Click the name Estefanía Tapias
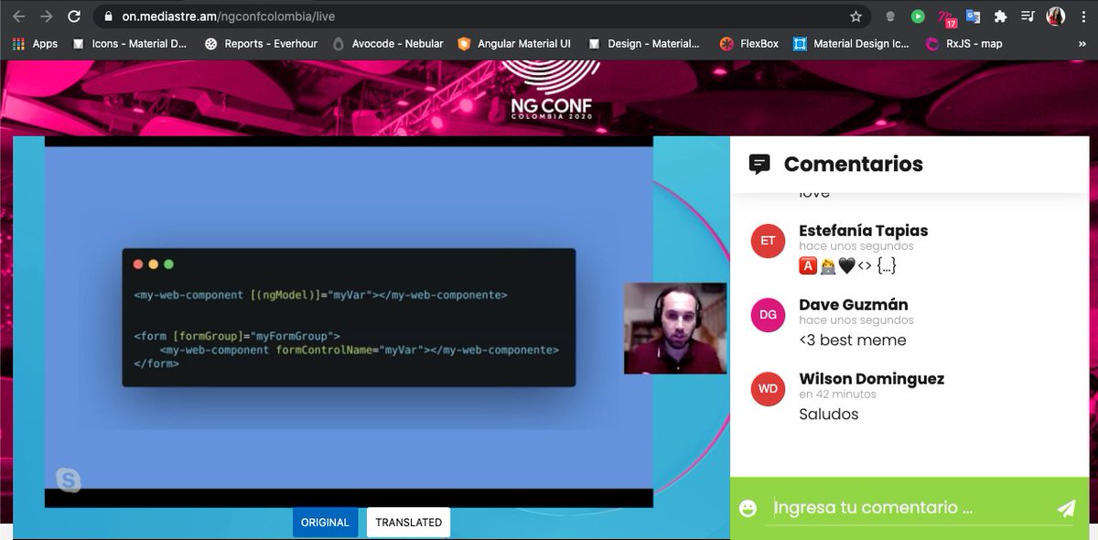This screenshot has width=1098, height=540. (x=864, y=231)
